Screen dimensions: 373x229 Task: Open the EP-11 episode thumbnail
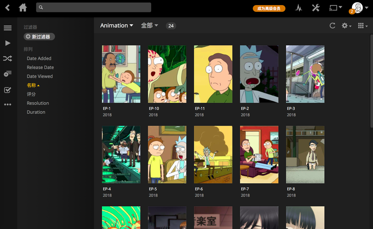pyautogui.click(x=213, y=74)
